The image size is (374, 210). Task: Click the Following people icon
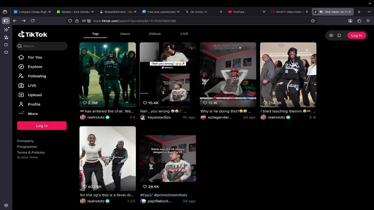pos(21,76)
